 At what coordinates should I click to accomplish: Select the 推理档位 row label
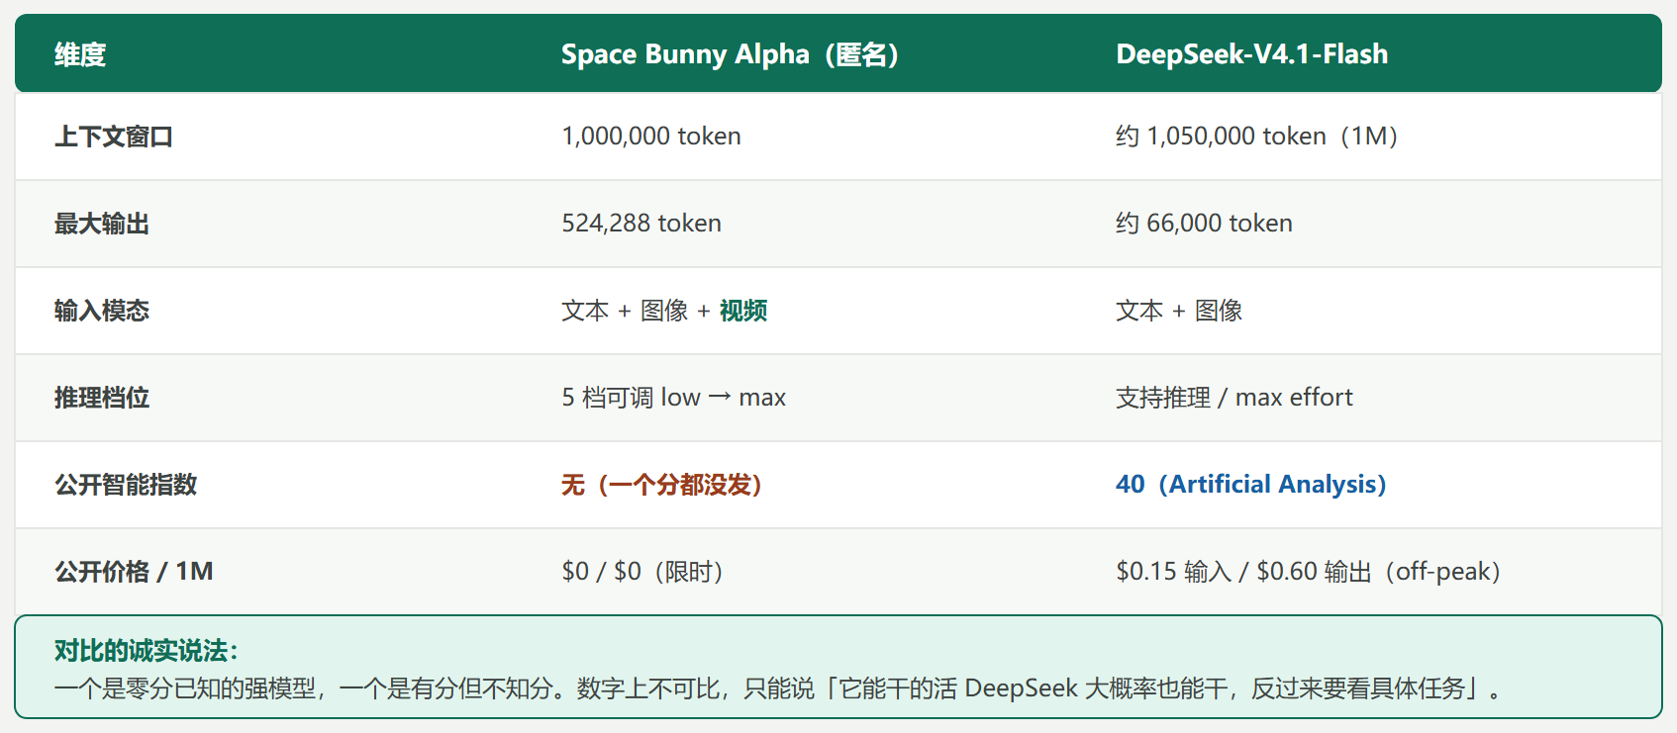102,398
